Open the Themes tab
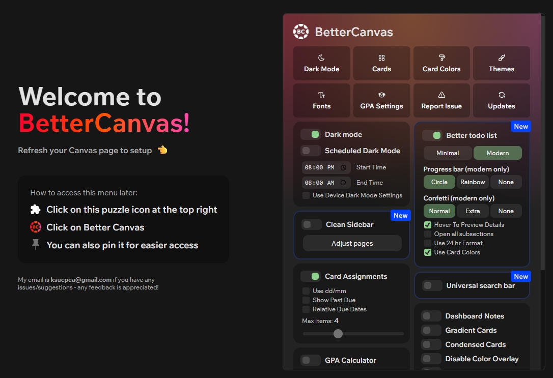553x378 pixels. 502,64
